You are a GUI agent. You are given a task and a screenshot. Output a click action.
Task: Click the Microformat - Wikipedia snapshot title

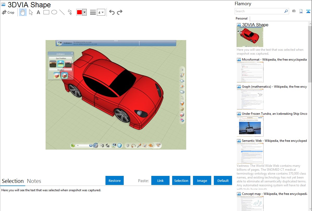click(274, 60)
